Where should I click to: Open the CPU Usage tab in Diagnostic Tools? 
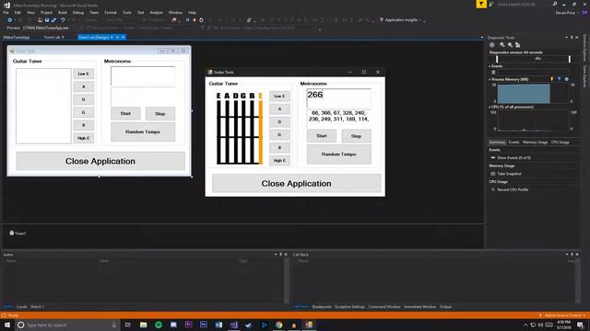tap(560, 143)
